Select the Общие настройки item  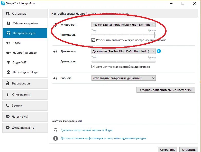[x=25, y=23]
